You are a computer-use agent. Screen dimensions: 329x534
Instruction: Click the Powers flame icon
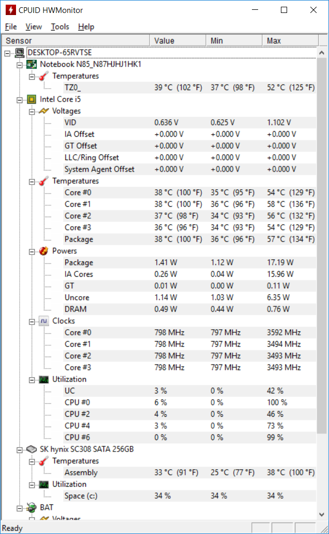pos(43,251)
